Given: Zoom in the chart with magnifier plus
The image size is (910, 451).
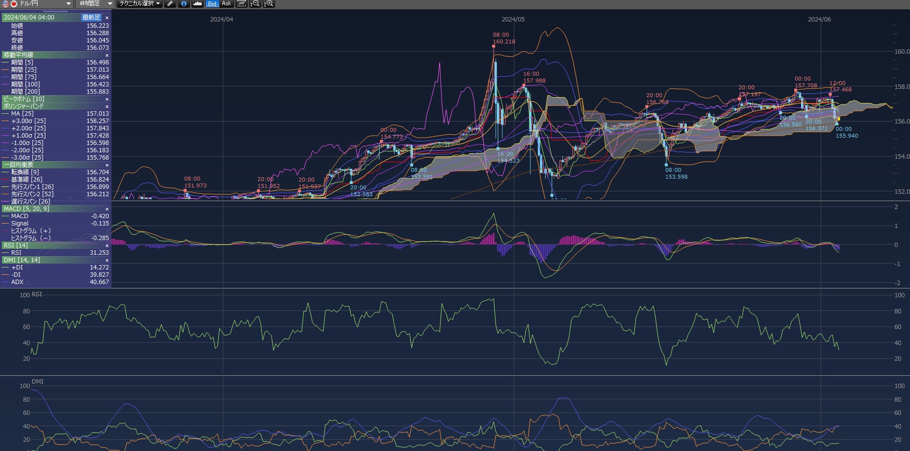Looking at the screenshot, I should tap(269, 4).
